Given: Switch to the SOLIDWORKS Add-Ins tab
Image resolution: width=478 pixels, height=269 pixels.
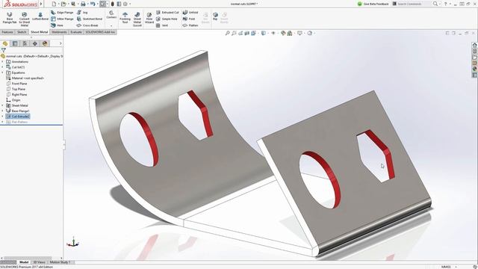Looking at the screenshot, I should [100, 32].
